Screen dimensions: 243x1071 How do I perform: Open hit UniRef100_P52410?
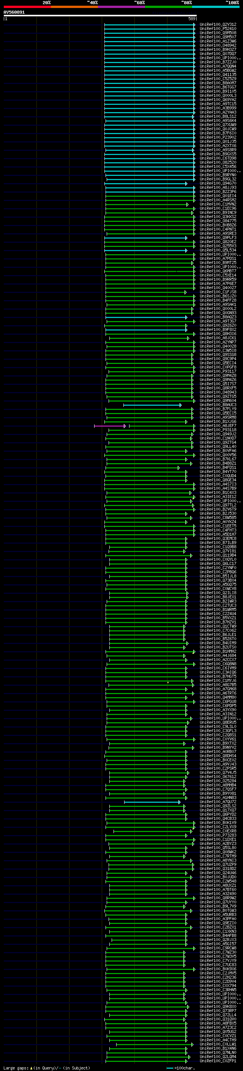(218, 29)
